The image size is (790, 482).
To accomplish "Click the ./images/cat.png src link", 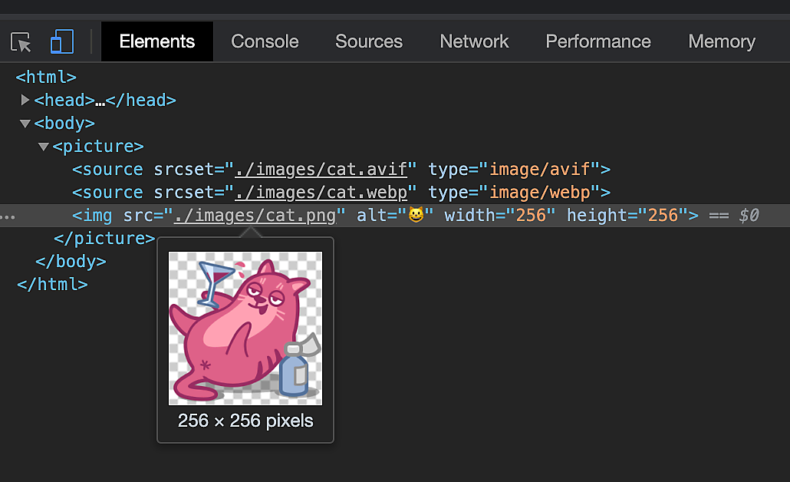I will pos(255,216).
